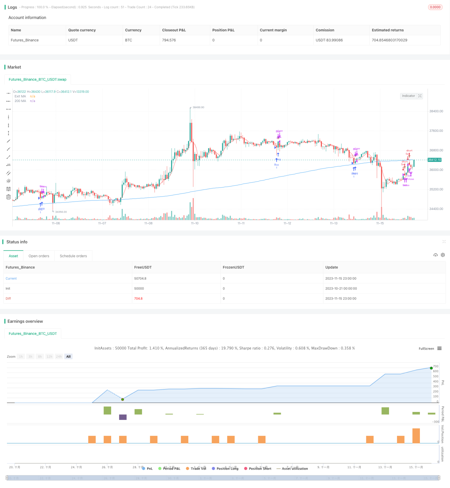The height and width of the screenshot is (488, 450).
Task: Select the Fibonacci retracement lines tool
Action: (8, 189)
